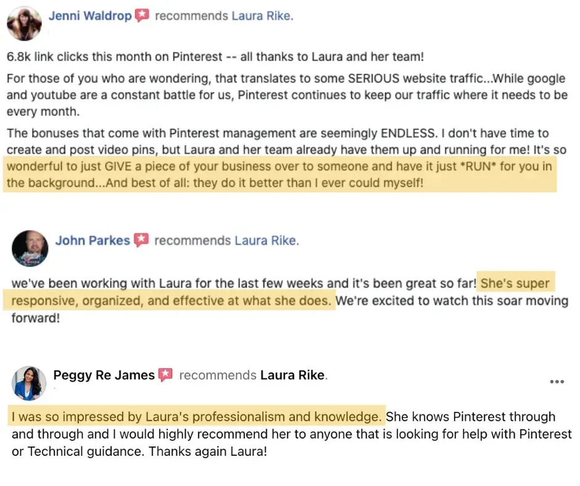The height and width of the screenshot is (486, 580).
Task: Open Laura Rike link in Jenni's review
Action: tap(262, 16)
